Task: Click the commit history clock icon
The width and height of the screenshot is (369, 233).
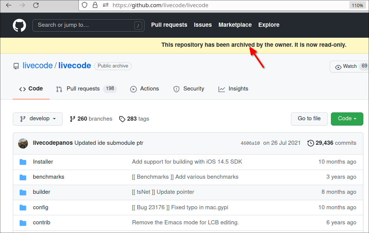Action: click(311, 143)
